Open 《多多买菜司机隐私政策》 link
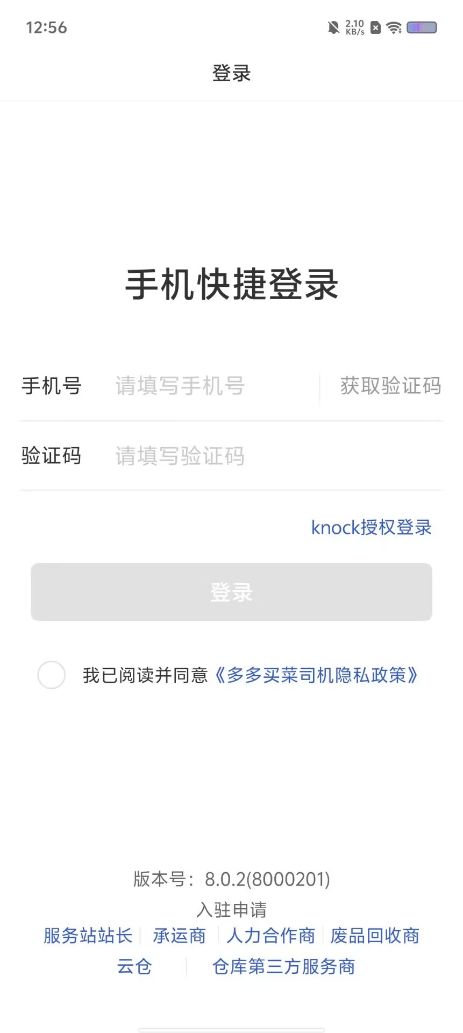The image size is (463, 1033). 317,675
